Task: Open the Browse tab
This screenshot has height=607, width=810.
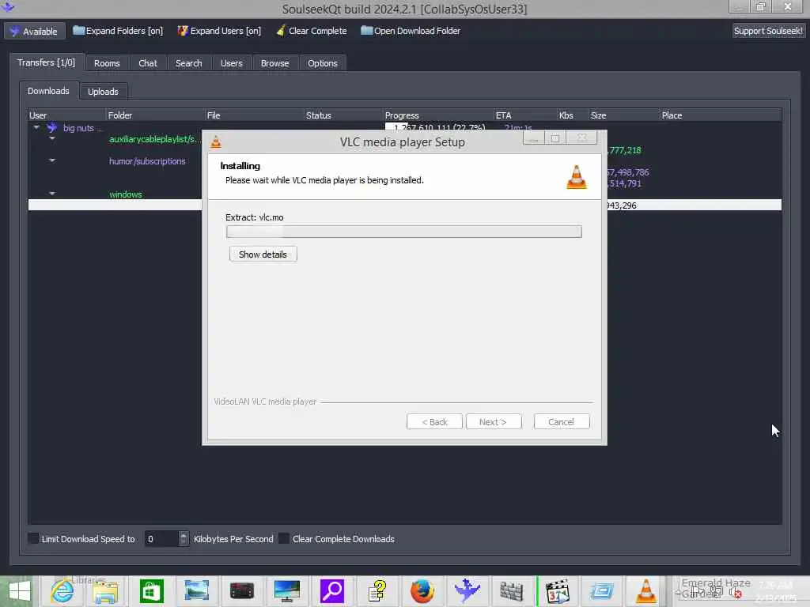Action: [x=274, y=63]
